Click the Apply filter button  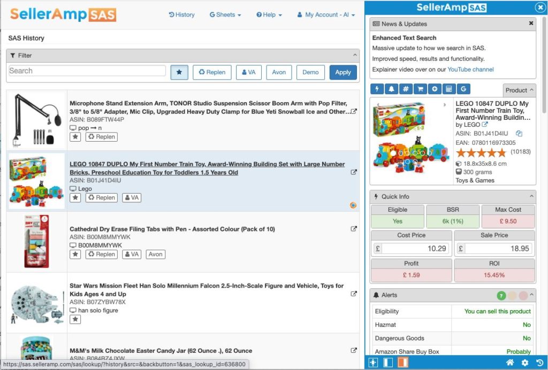click(x=343, y=72)
